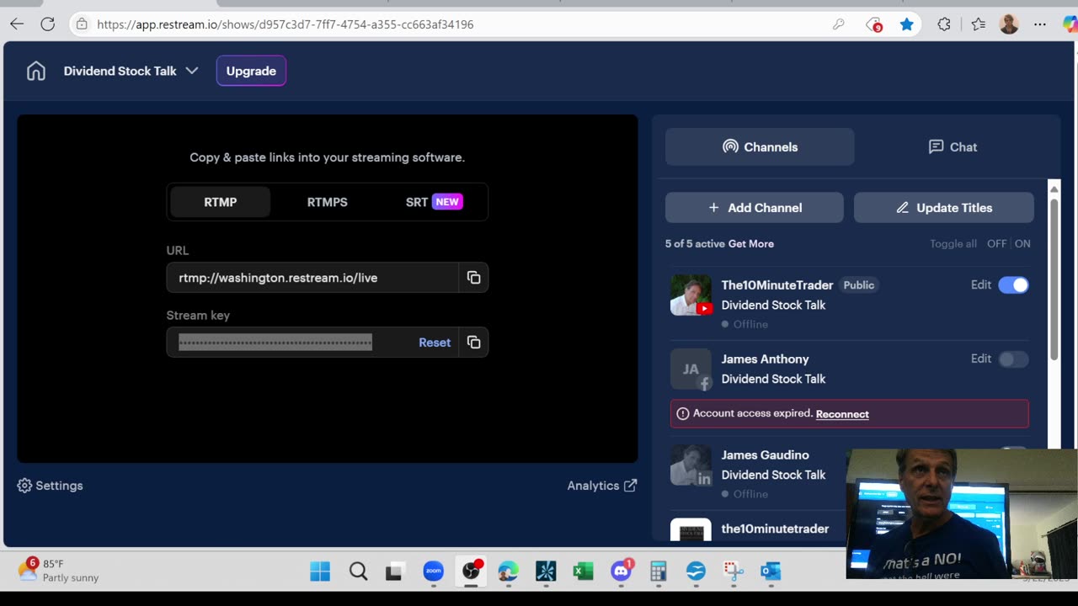Image resolution: width=1078 pixels, height=606 pixels.
Task: Open Microsoft Edge from taskbar
Action: 508,572
